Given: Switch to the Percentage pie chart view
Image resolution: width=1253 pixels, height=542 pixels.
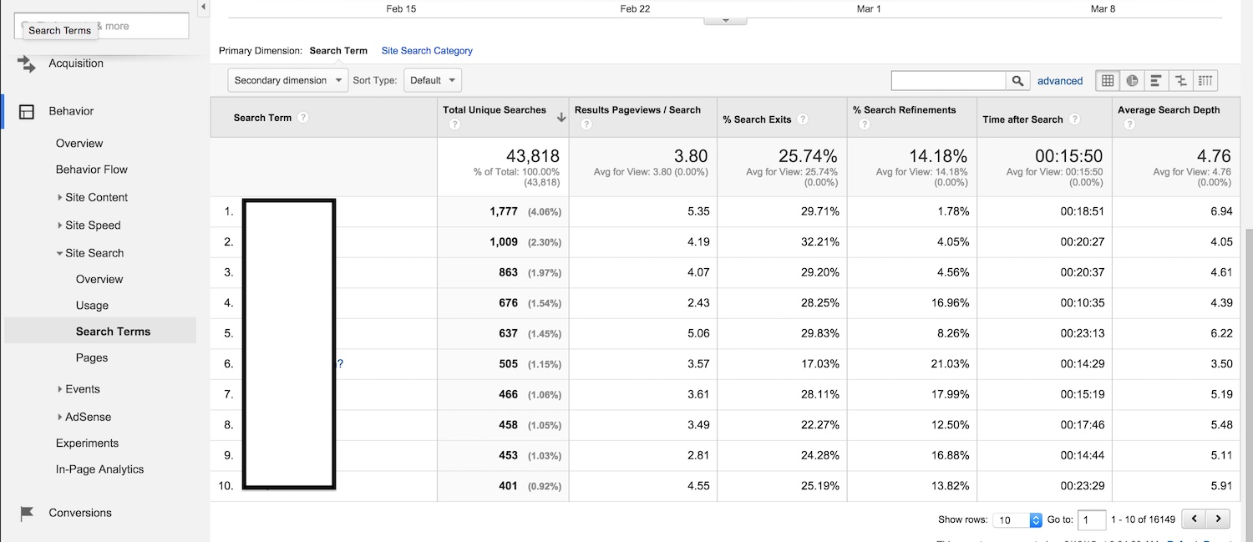Looking at the screenshot, I should [x=1132, y=81].
